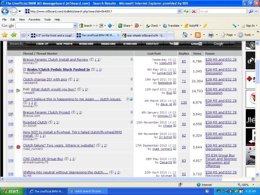Click the go-to-last-post icon beside VitaliyM5
The image size is (260, 195).
tap(175, 63)
